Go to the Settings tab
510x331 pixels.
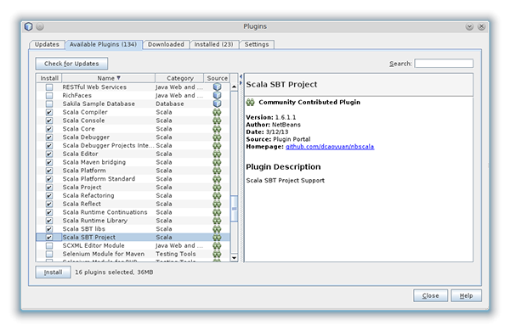257,44
